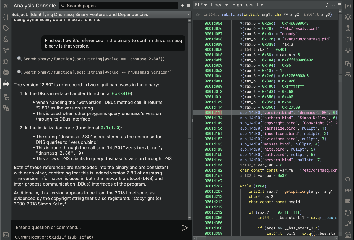Open the magnifier search icon in right sidebar
The height and width of the screenshot is (240, 354).
[348, 179]
